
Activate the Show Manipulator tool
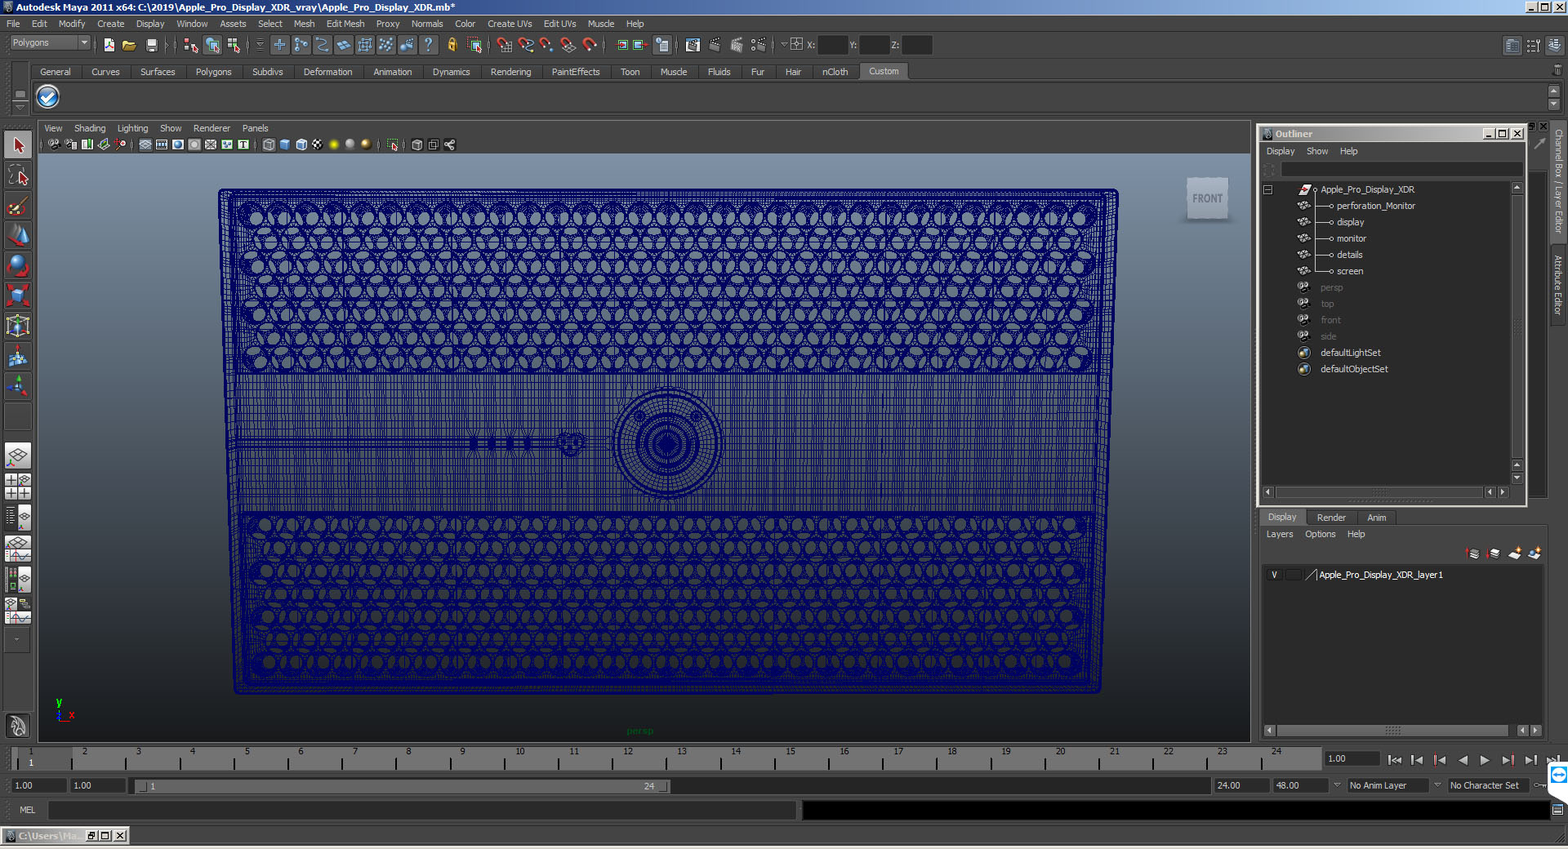coord(18,385)
